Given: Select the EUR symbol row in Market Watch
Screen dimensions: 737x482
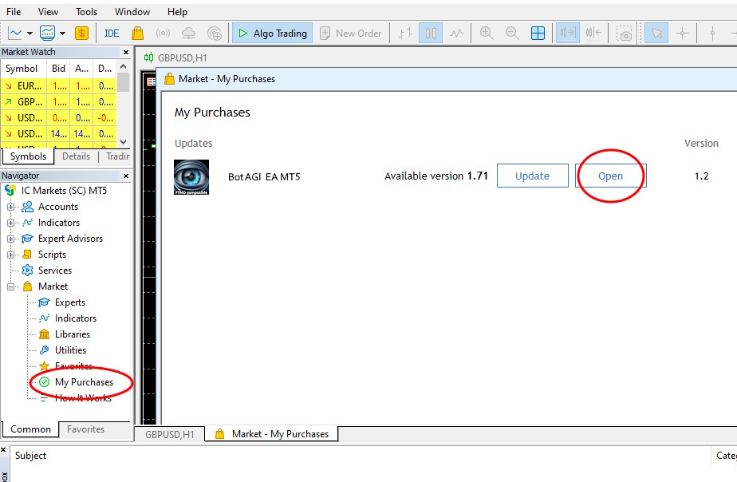Looking at the screenshot, I should click(57, 86).
